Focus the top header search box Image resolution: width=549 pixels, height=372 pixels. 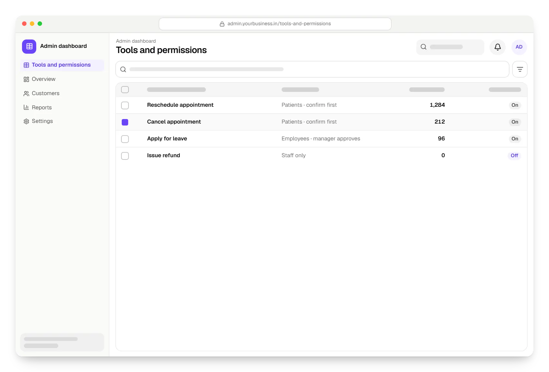tap(450, 47)
